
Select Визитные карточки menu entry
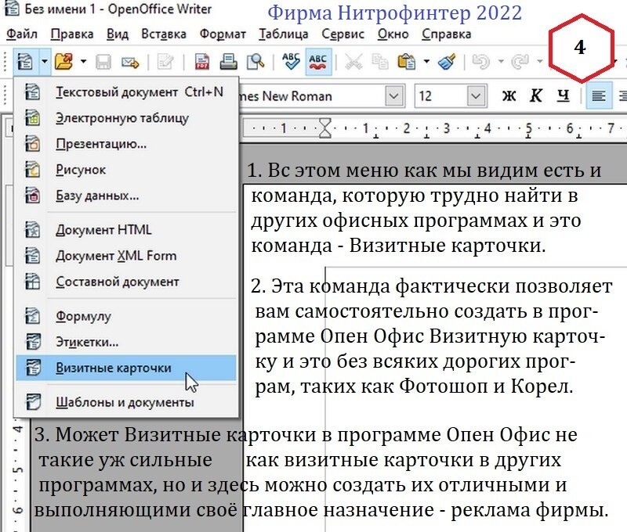tap(126, 368)
